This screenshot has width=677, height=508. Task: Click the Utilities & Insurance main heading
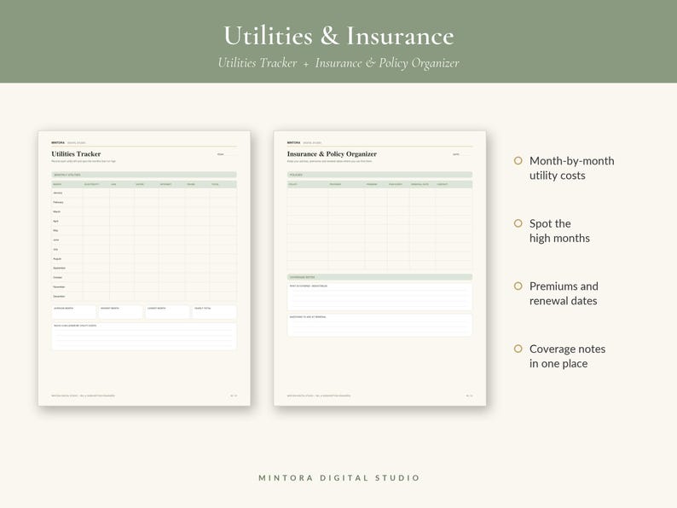coord(339,36)
